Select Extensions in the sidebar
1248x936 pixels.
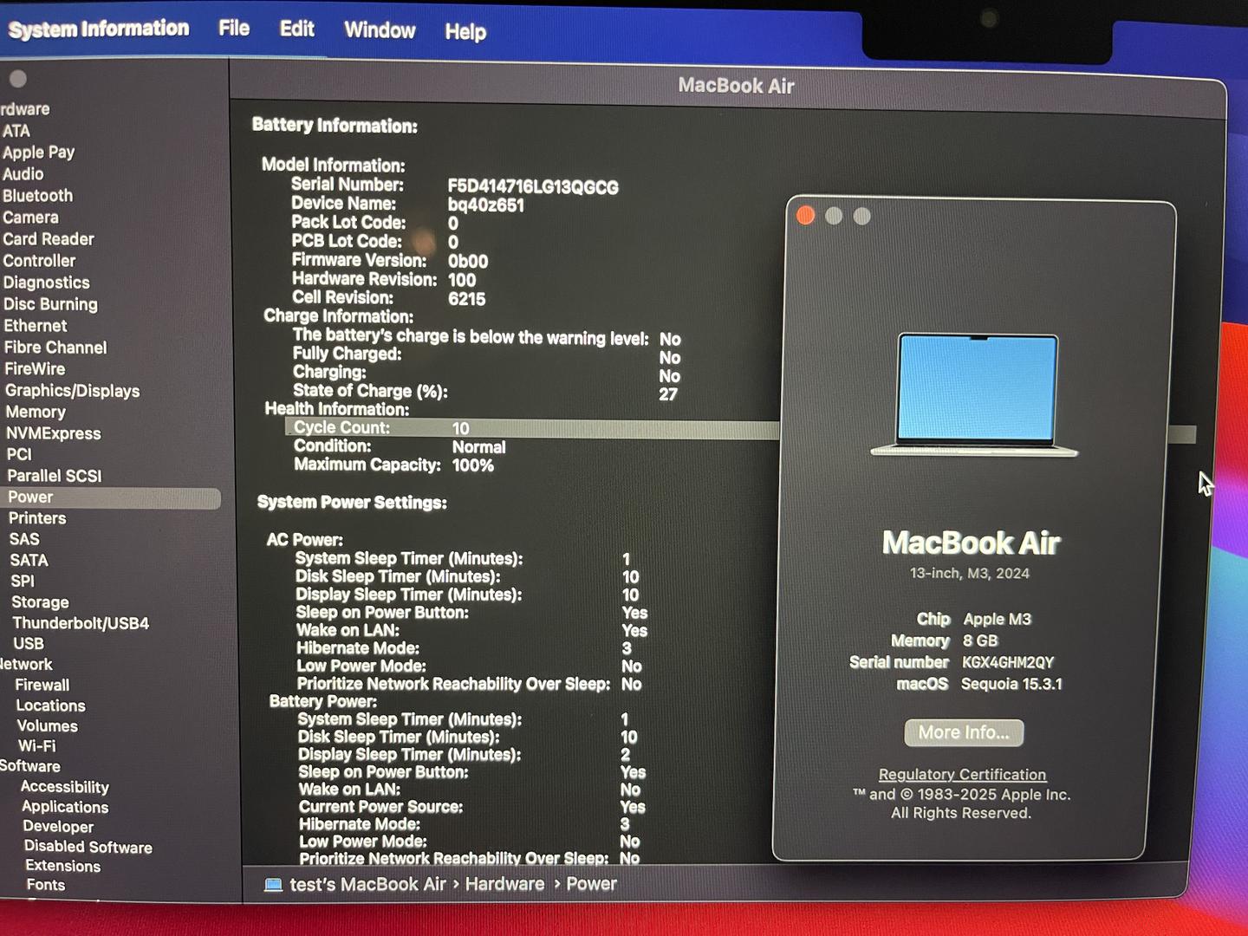coord(63,866)
